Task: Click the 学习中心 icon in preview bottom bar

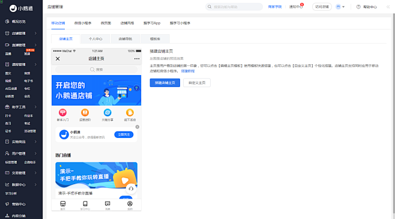Action: (x=85, y=203)
